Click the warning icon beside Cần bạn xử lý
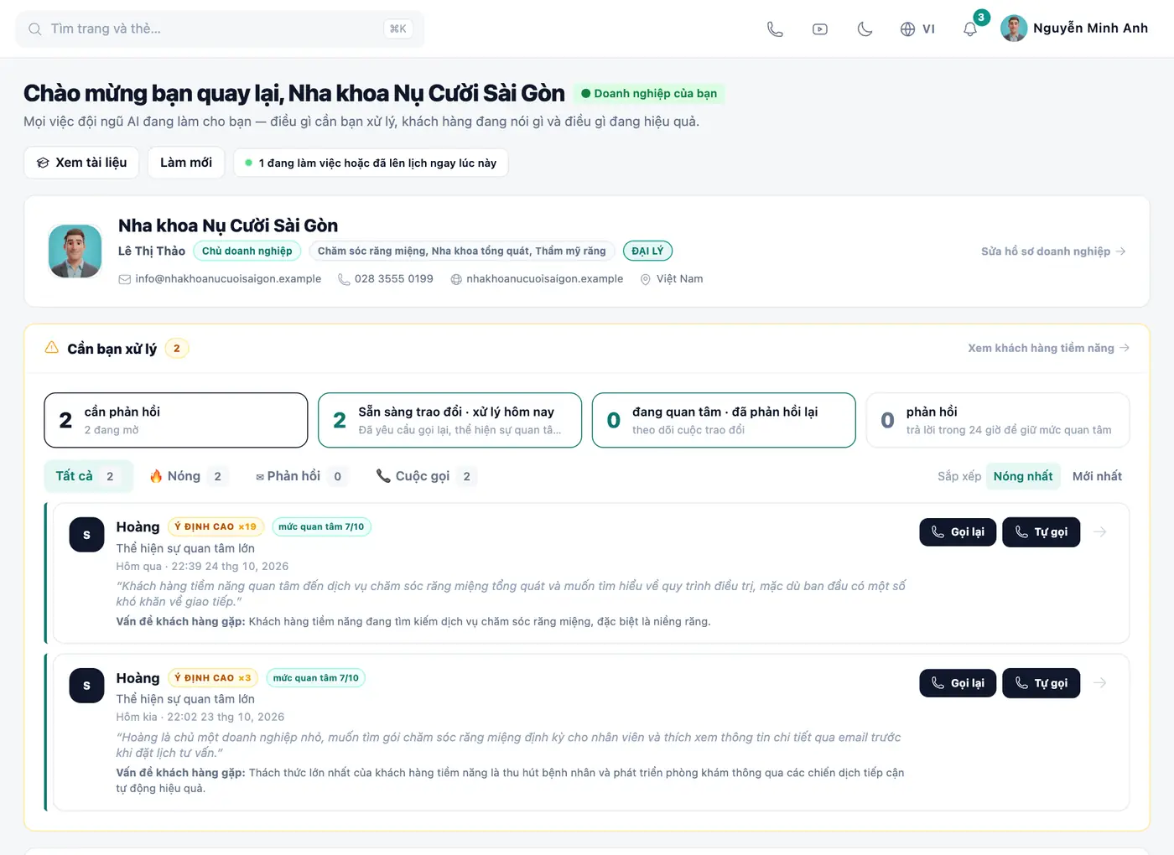 [52, 348]
